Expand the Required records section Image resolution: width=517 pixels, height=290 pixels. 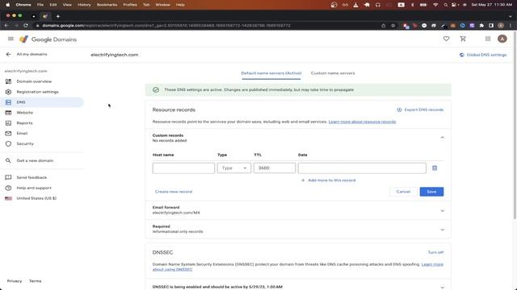(298, 229)
